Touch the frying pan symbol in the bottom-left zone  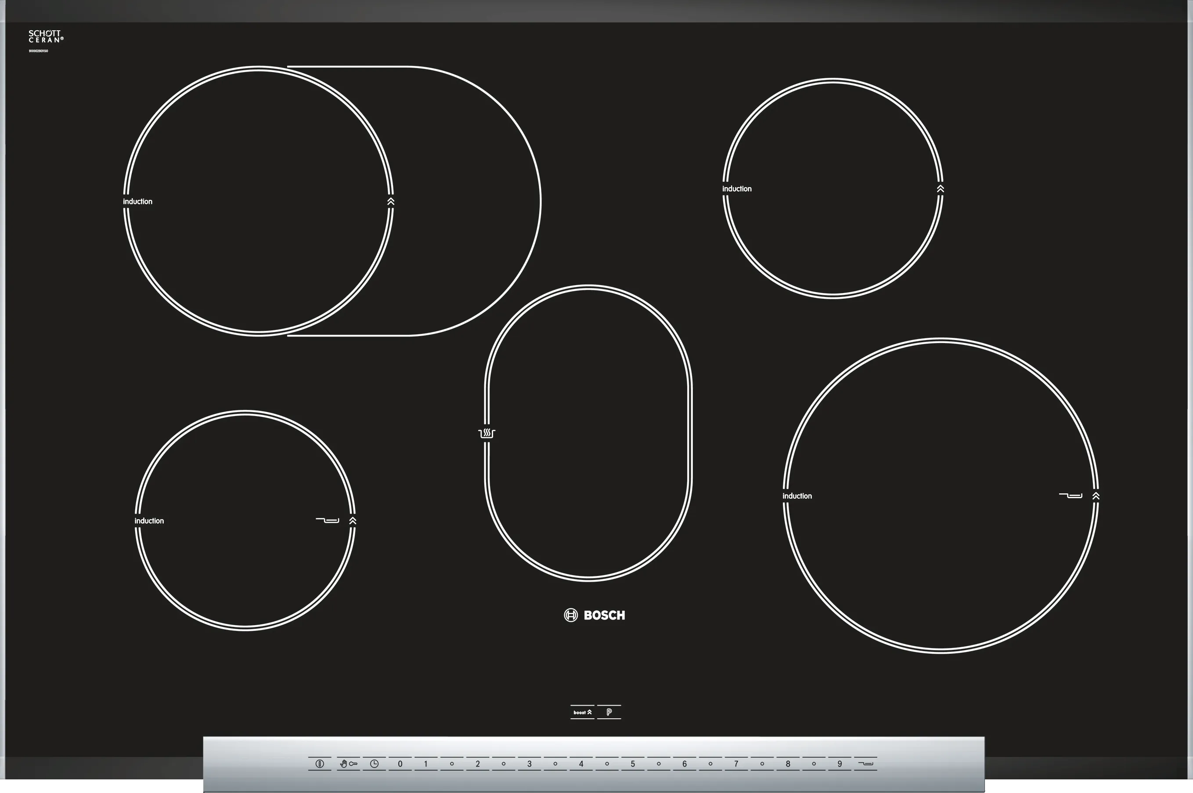[328, 521]
